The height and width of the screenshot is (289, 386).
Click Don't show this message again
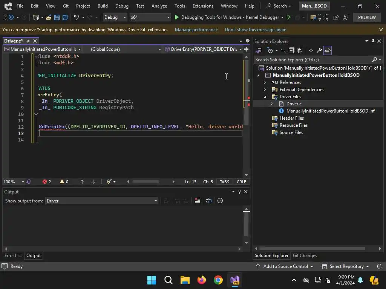point(256,30)
